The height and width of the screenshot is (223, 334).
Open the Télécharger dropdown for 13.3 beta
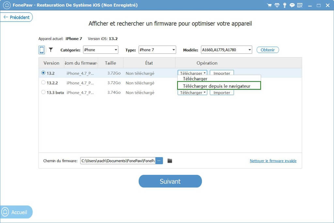tap(192, 93)
